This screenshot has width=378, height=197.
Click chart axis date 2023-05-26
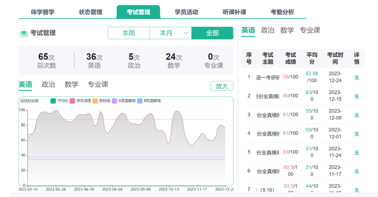[x=56, y=189]
